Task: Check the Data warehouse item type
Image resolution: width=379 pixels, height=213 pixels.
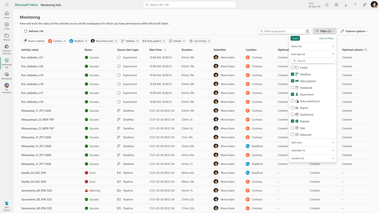Action: (292, 101)
